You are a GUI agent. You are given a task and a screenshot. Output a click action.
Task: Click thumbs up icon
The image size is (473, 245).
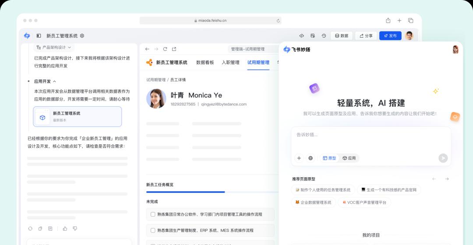pos(65,229)
